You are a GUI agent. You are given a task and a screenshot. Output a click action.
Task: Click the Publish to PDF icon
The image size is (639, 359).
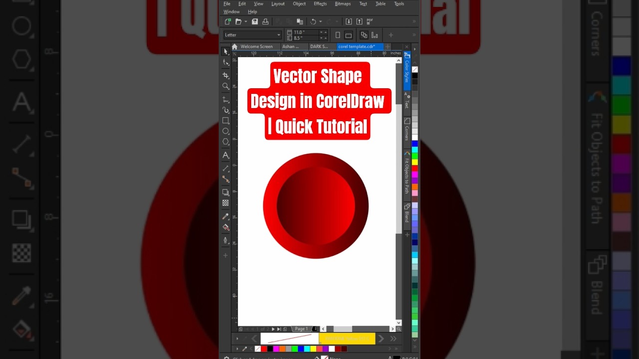point(369,21)
